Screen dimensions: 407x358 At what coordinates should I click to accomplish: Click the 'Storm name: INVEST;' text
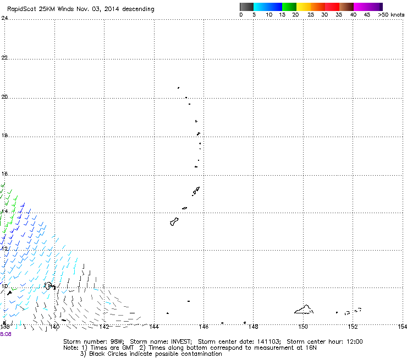coord(161,341)
